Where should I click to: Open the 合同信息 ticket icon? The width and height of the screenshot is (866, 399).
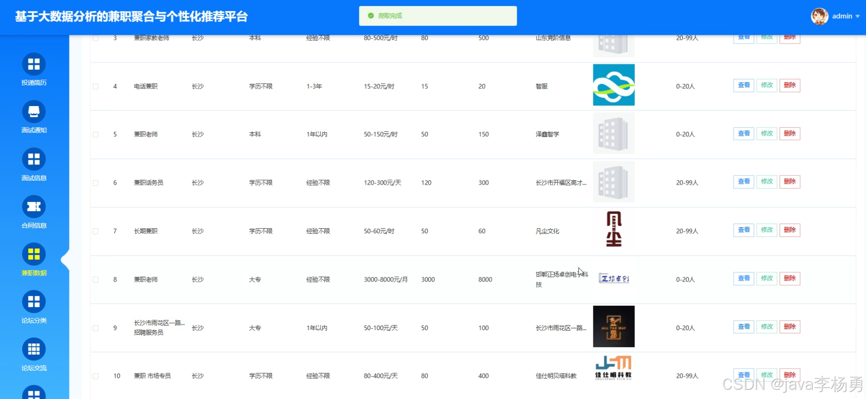click(34, 207)
